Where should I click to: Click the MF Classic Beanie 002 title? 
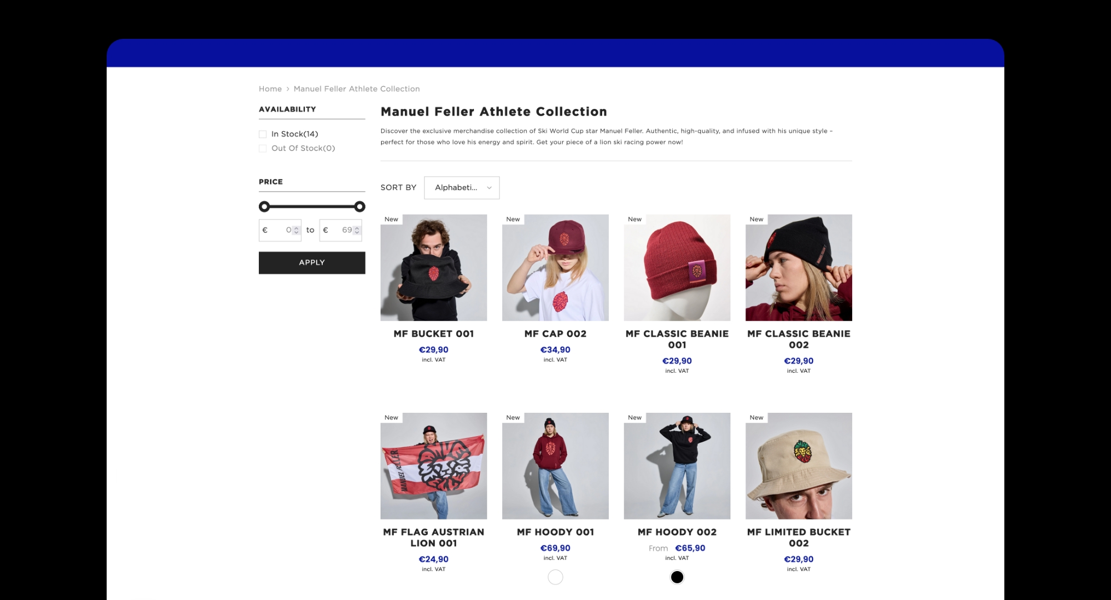[x=799, y=339]
